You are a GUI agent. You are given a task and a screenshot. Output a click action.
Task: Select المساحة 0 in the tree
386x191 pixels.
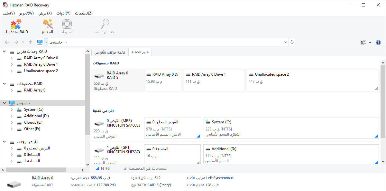[x=32, y=155]
